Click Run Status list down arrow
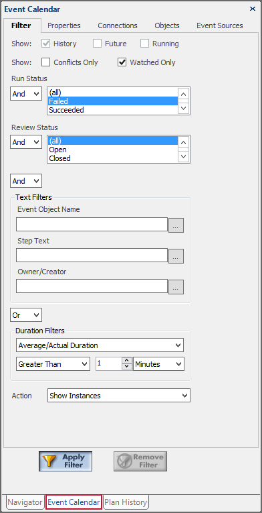The height and width of the screenshot is (513, 262). point(184,108)
